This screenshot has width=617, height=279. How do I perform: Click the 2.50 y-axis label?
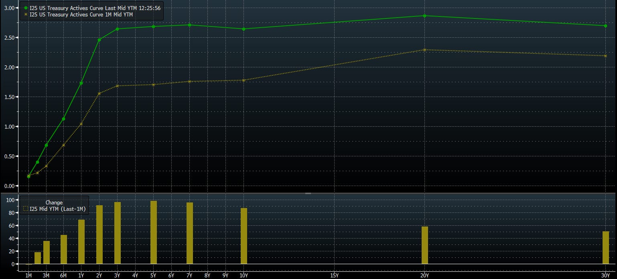[9, 38]
